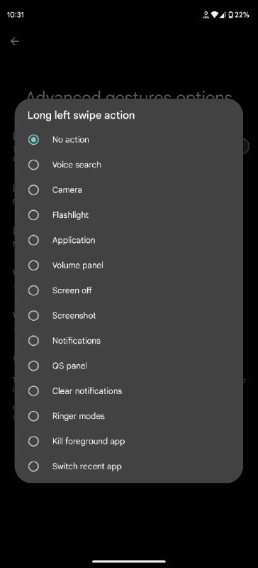The width and height of the screenshot is (258, 568).
Task: Choose Screen off action
Action: 128,290
